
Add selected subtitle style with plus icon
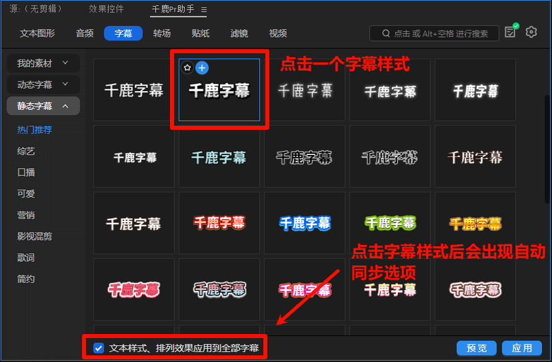tap(202, 68)
